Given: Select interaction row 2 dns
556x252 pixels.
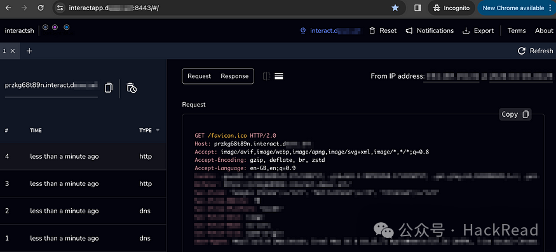Looking at the screenshot, I should point(83,211).
